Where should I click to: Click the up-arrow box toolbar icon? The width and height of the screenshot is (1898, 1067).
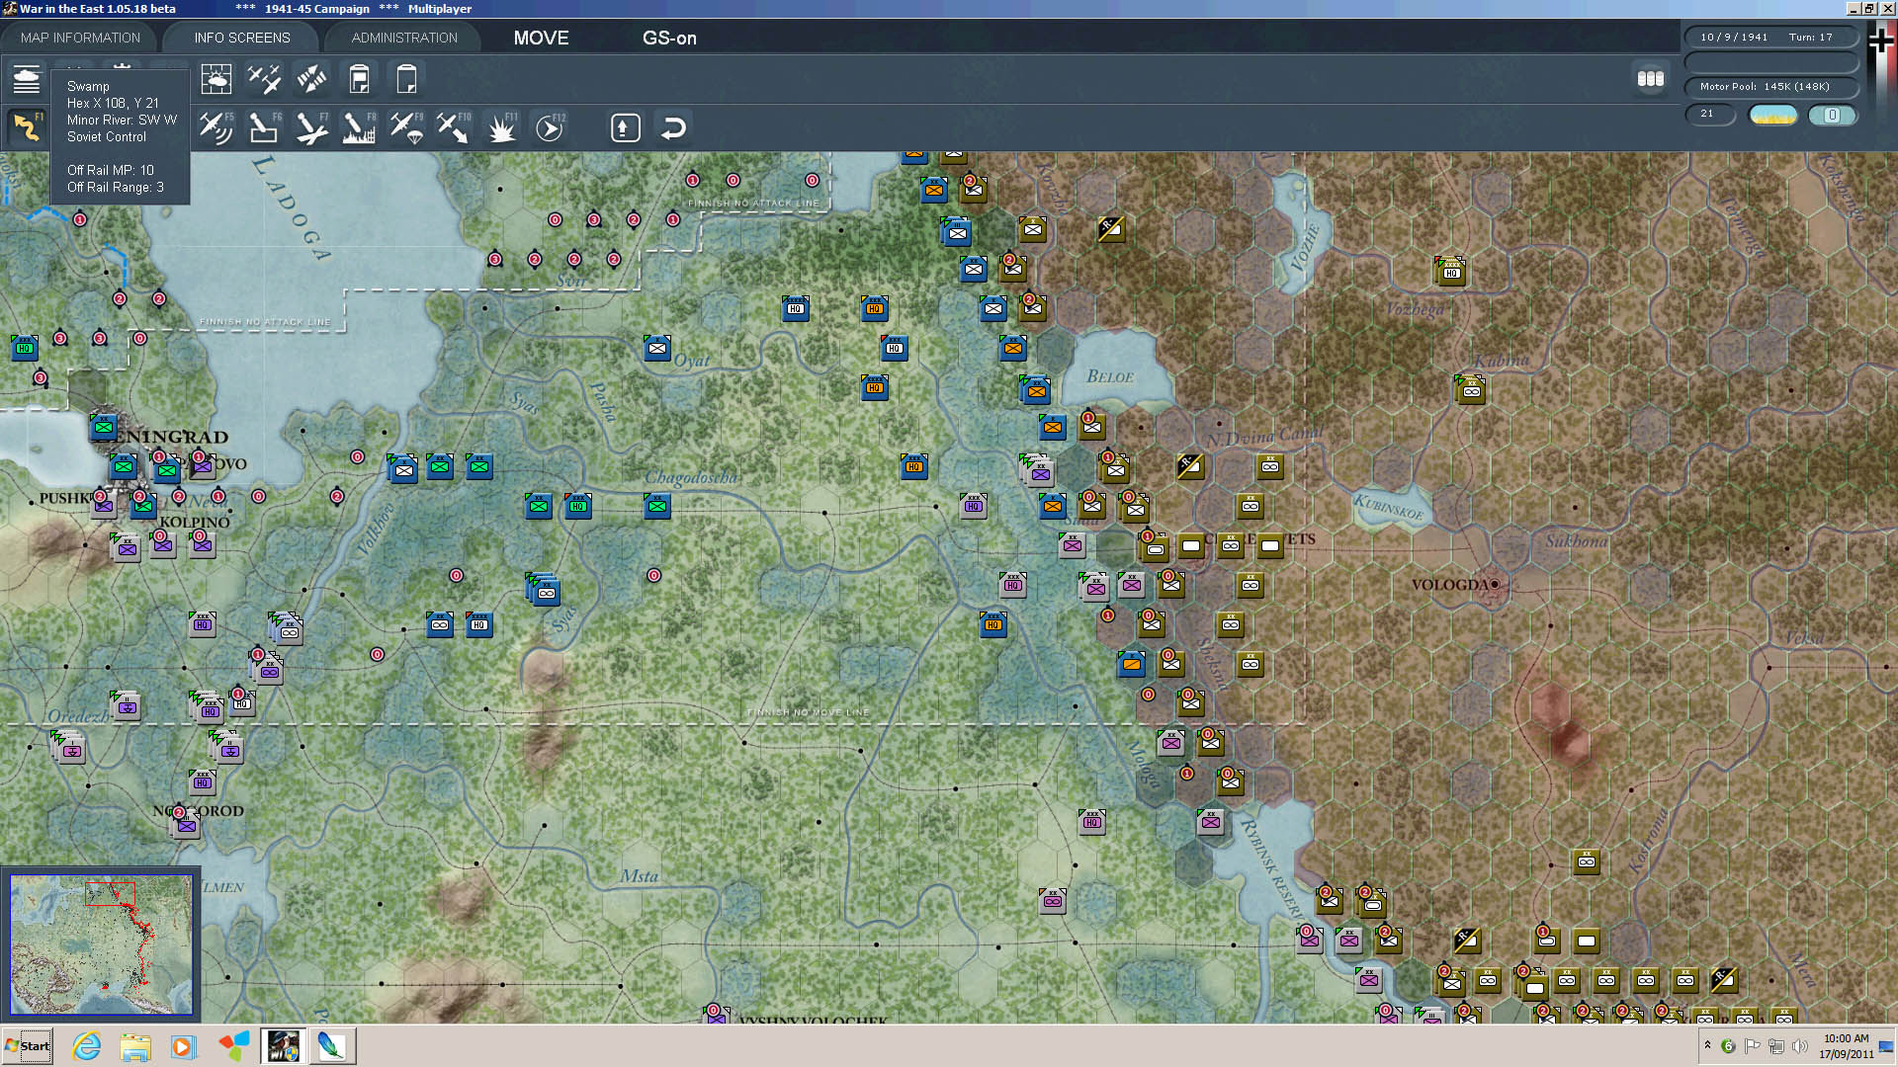click(x=625, y=127)
